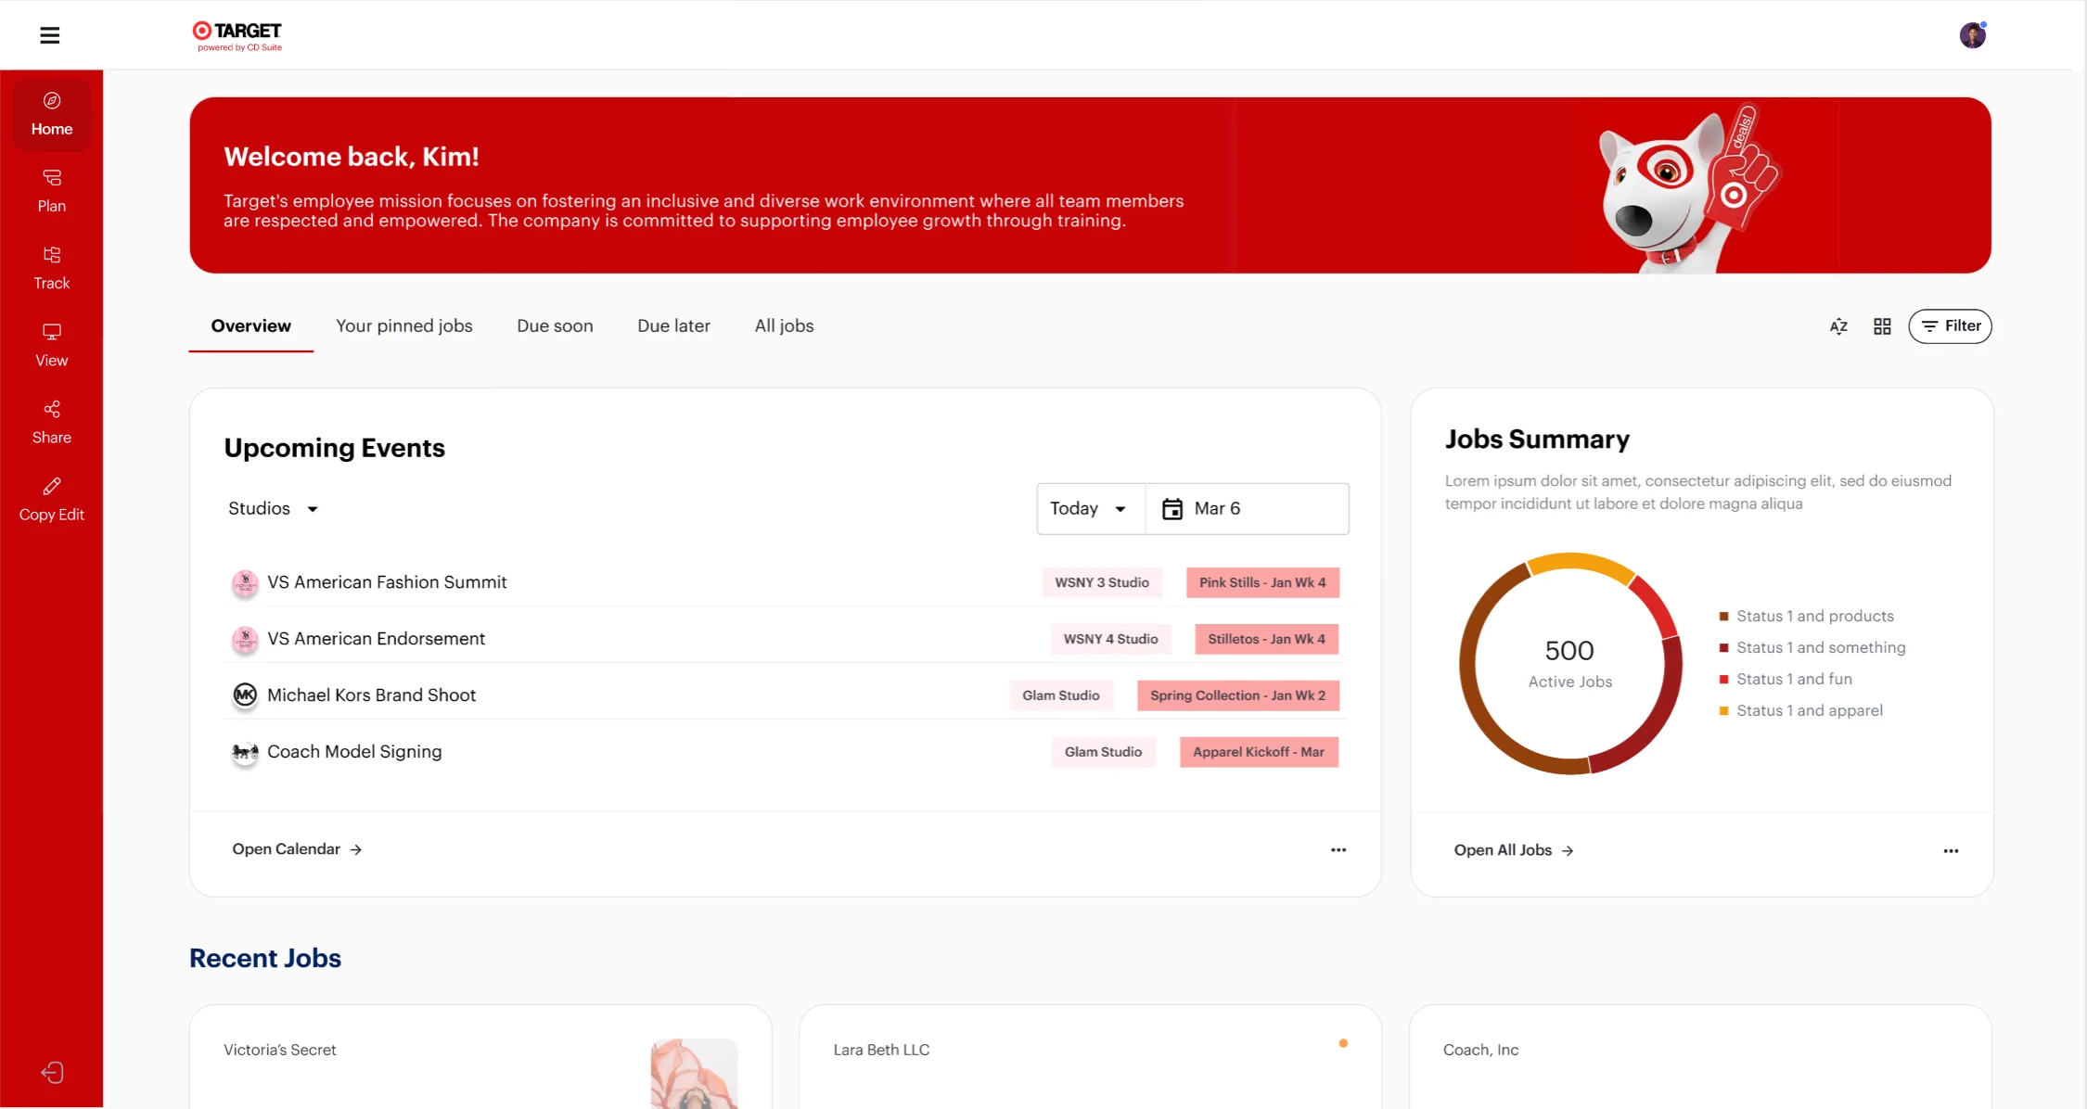Viewport: 2087px width, 1109px height.
Task: Open Upcoming Events more options ellipsis
Action: 1338,849
